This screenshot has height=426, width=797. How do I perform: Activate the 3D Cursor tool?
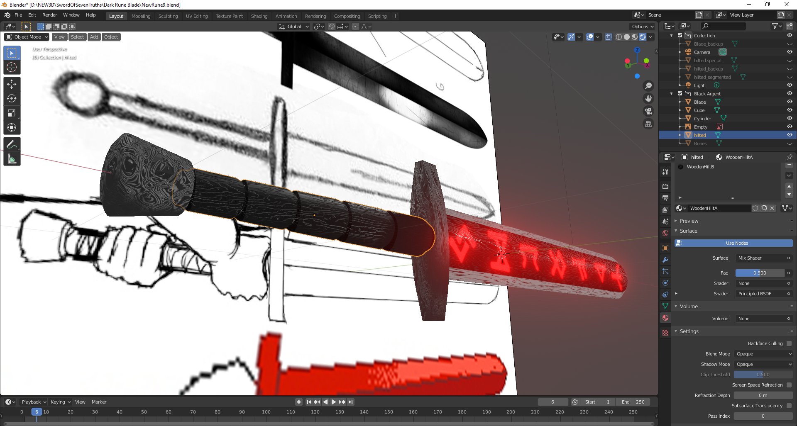pyautogui.click(x=12, y=68)
